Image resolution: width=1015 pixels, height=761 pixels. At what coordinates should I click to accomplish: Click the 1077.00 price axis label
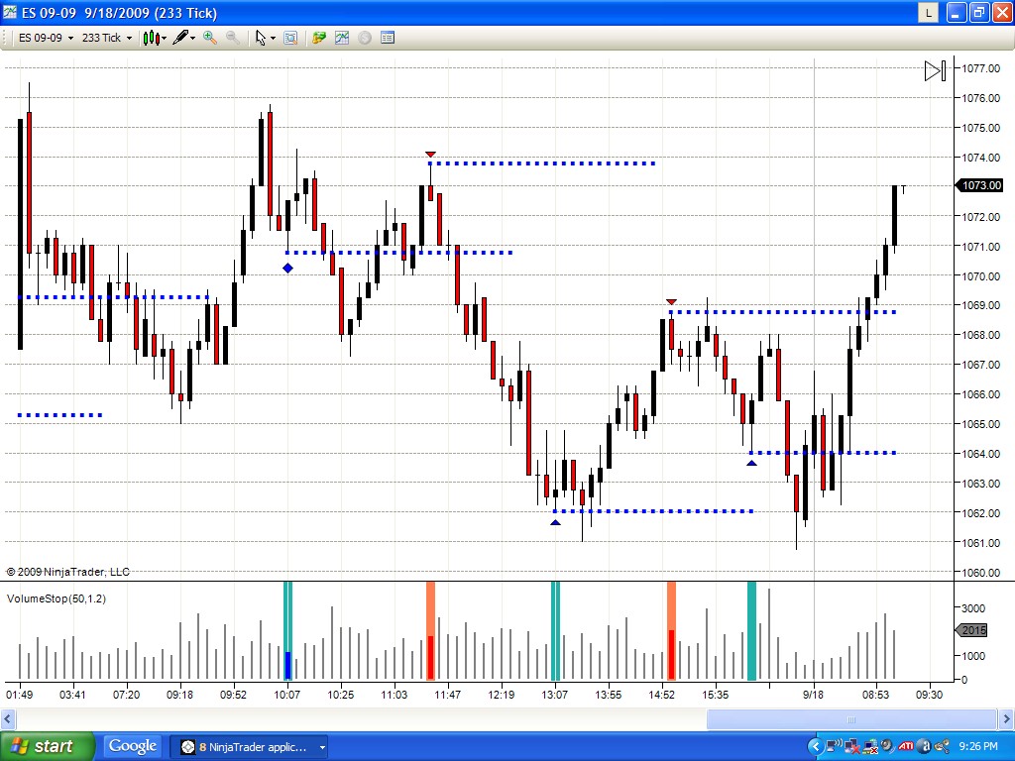[x=980, y=68]
